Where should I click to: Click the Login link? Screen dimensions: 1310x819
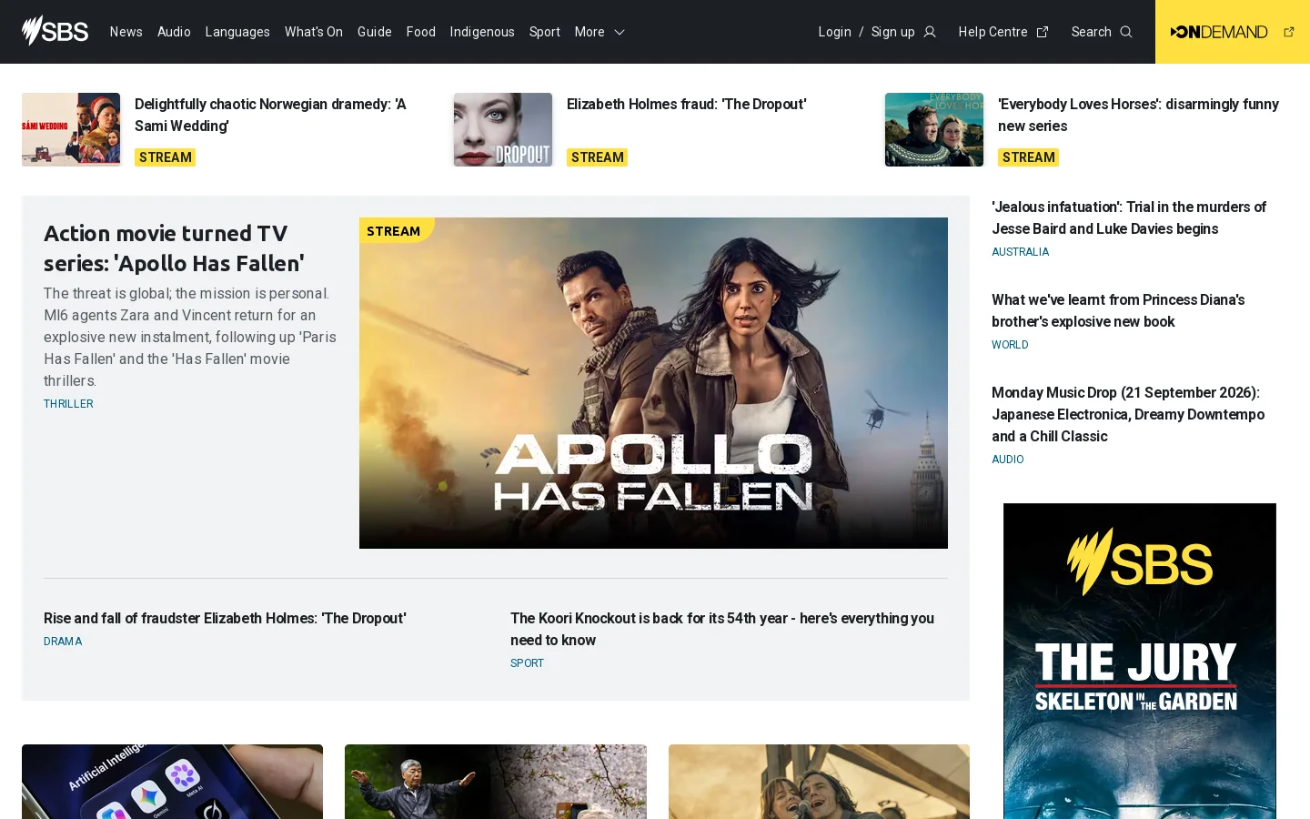(x=835, y=32)
